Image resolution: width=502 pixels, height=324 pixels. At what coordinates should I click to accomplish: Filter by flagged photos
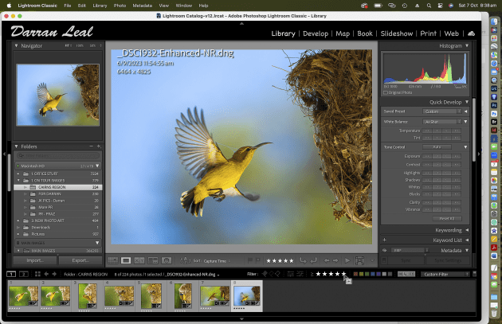[265, 274]
